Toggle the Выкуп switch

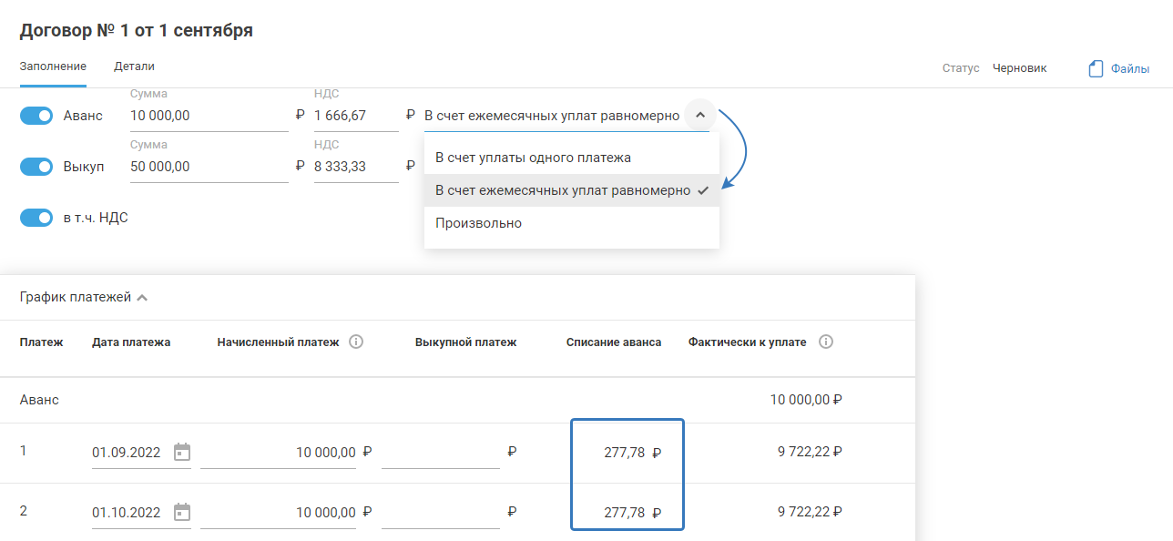coord(36,167)
